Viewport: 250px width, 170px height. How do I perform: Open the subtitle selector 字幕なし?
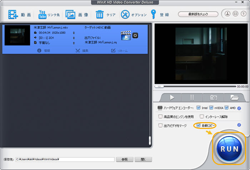[x=74, y=43]
